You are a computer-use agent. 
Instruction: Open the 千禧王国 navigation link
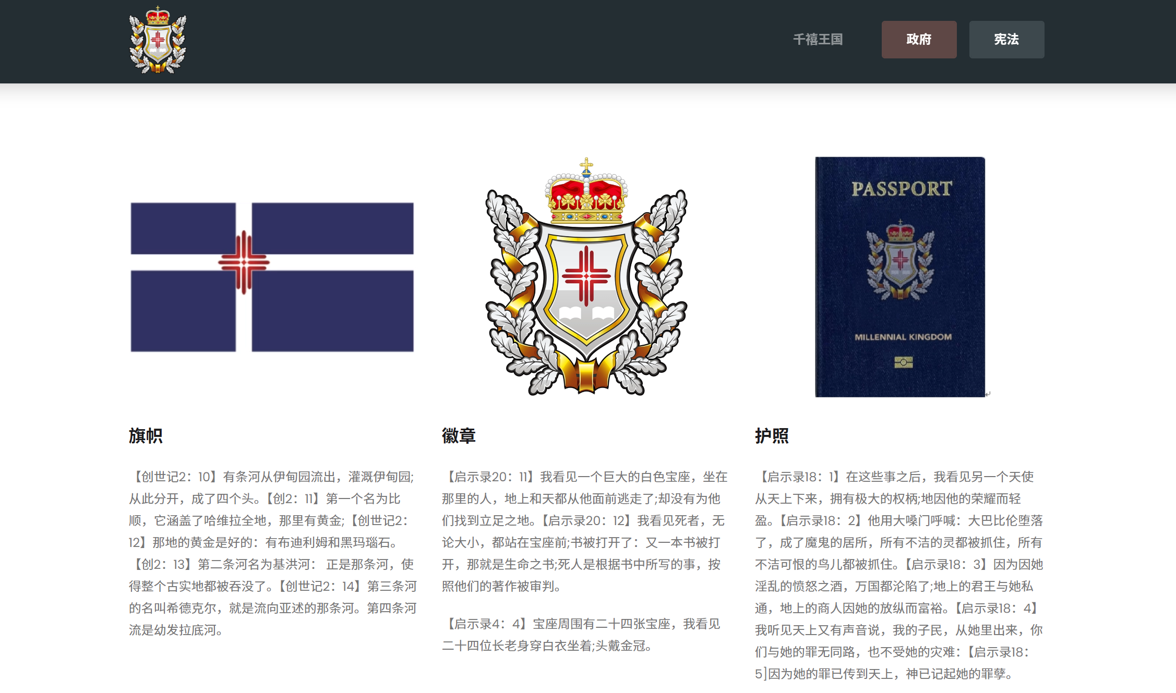pos(818,40)
